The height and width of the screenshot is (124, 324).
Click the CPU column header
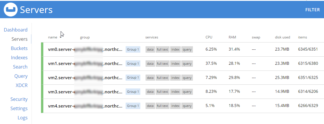[209, 37]
